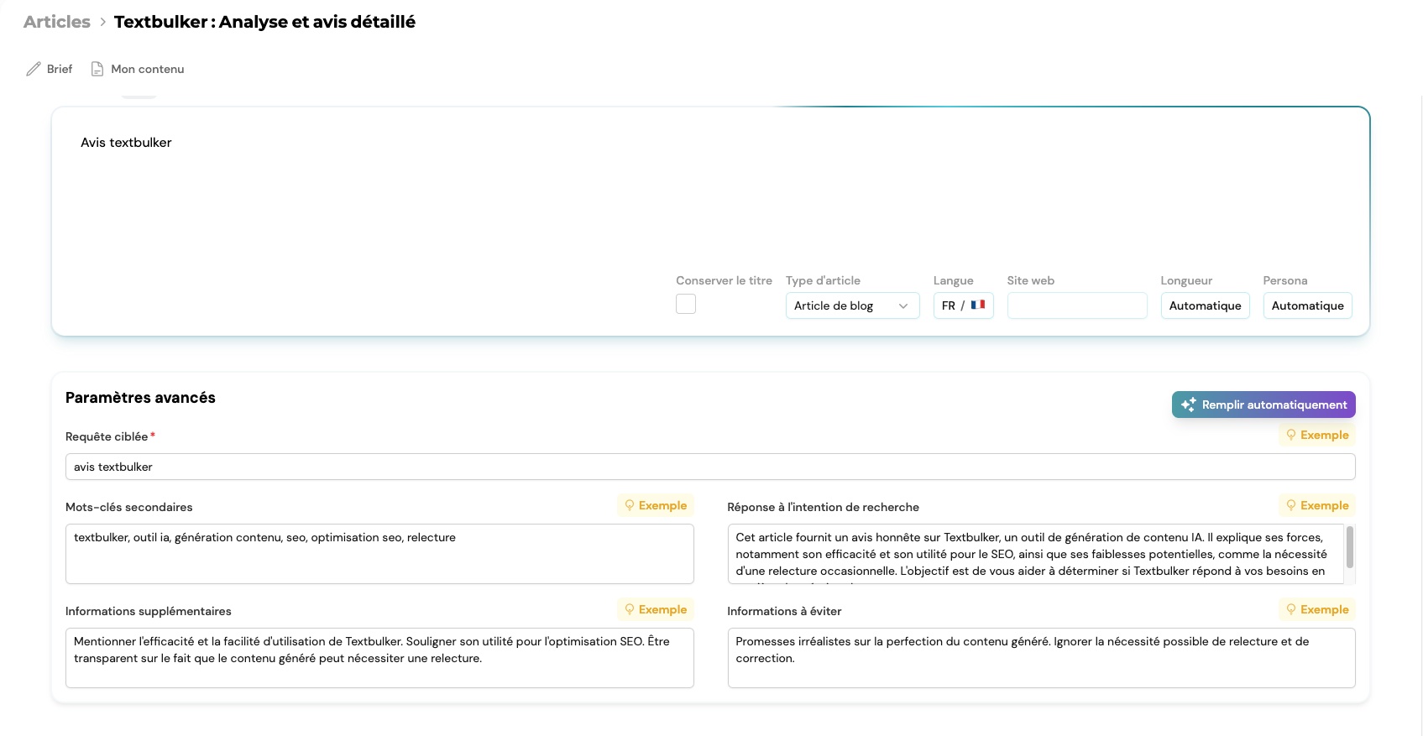
Task: Click the lightbulb icon beside Requête ciblée Exemple
Action: pos(1291,435)
